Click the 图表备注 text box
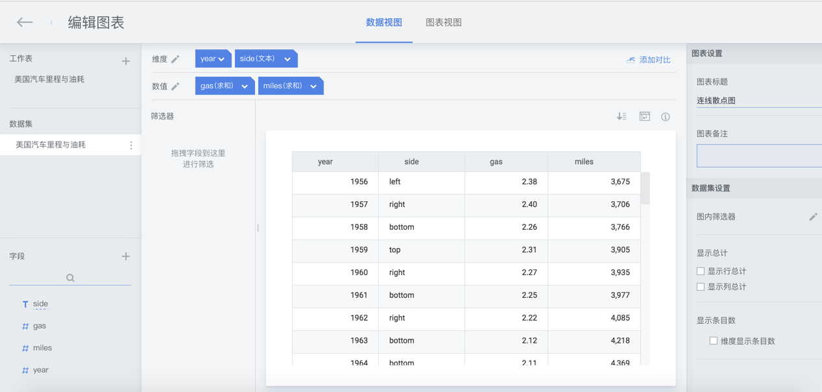The image size is (822, 392). pos(759,156)
